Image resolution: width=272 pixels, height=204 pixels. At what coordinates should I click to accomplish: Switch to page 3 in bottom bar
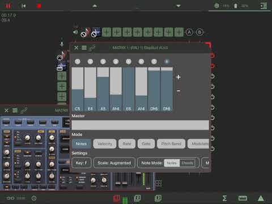click(158, 198)
